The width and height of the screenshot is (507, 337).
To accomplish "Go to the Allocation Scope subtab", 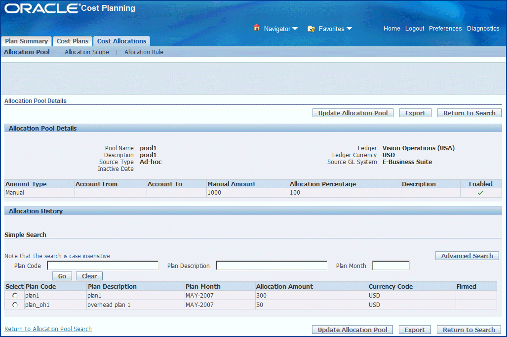I will 87,52.
